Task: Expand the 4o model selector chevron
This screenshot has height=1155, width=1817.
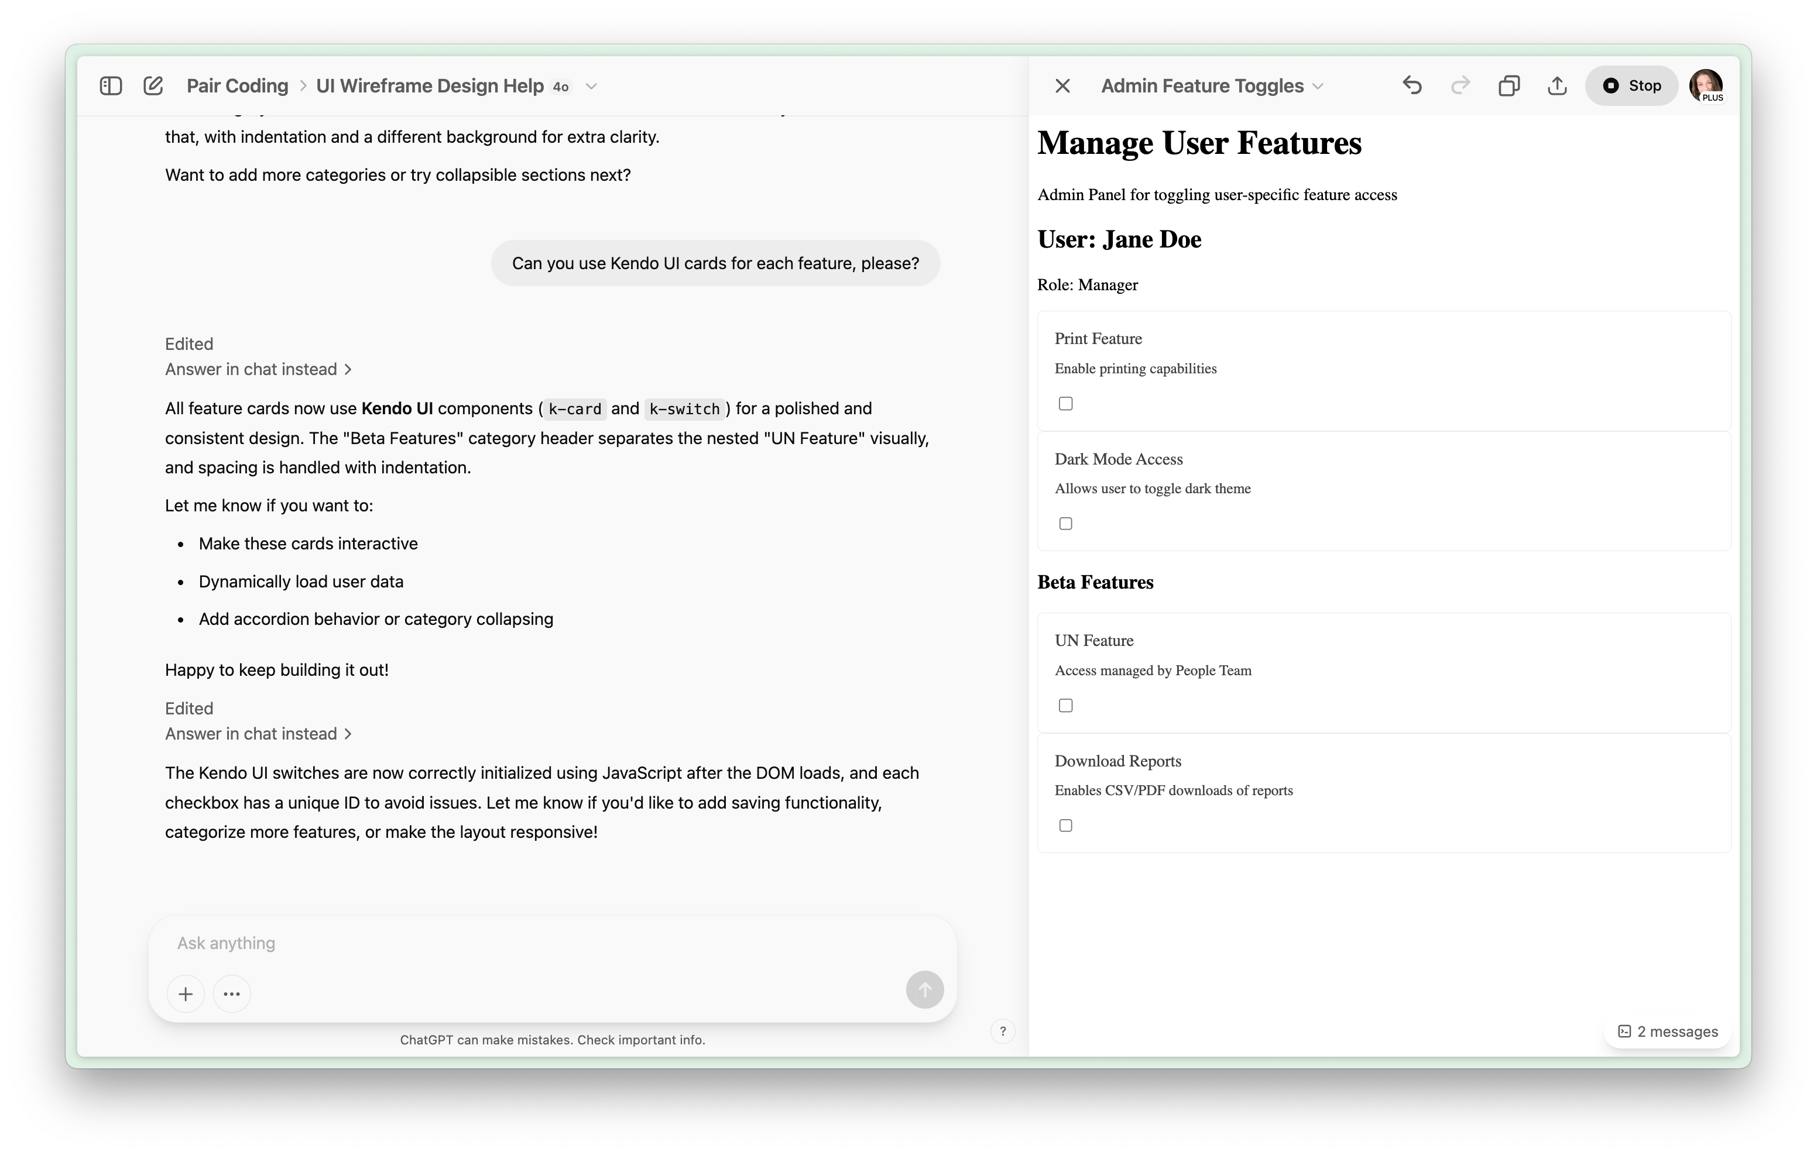Action: [x=592, y=86]
